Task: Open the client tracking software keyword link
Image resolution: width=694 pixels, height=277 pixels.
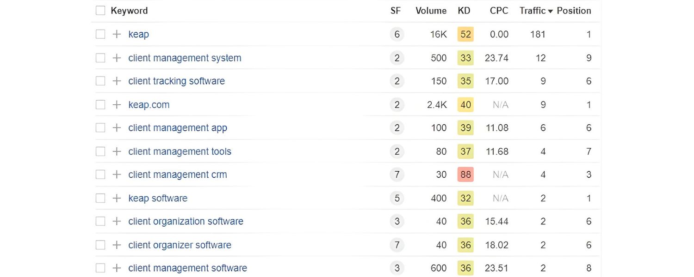Action: 176,81
